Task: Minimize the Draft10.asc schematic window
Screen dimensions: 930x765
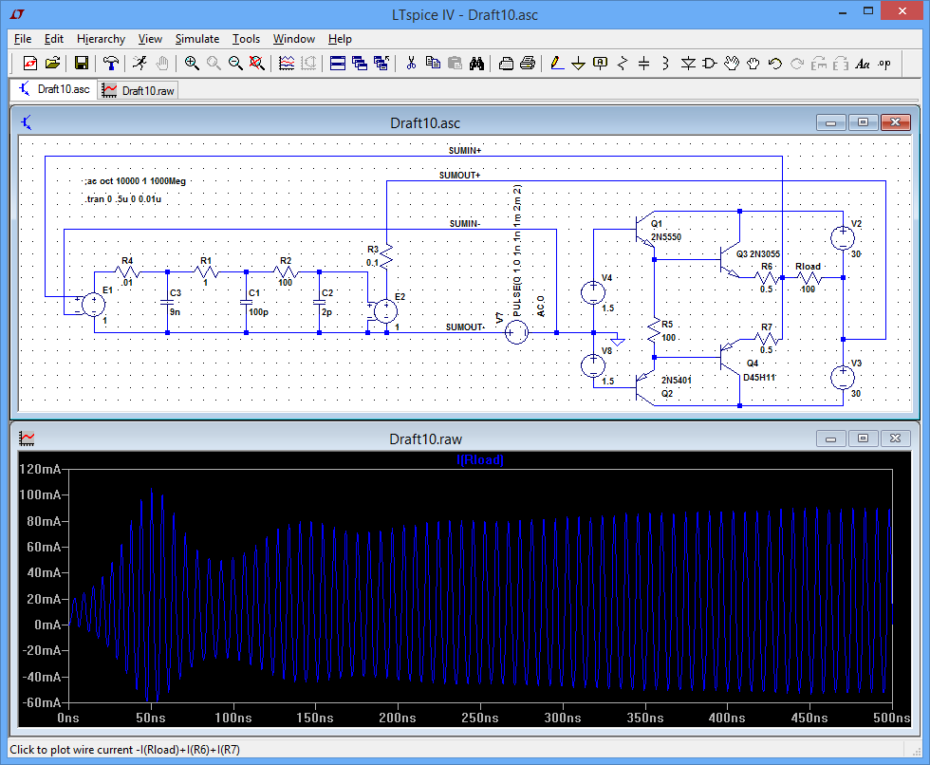Action: tap(831, 122)
